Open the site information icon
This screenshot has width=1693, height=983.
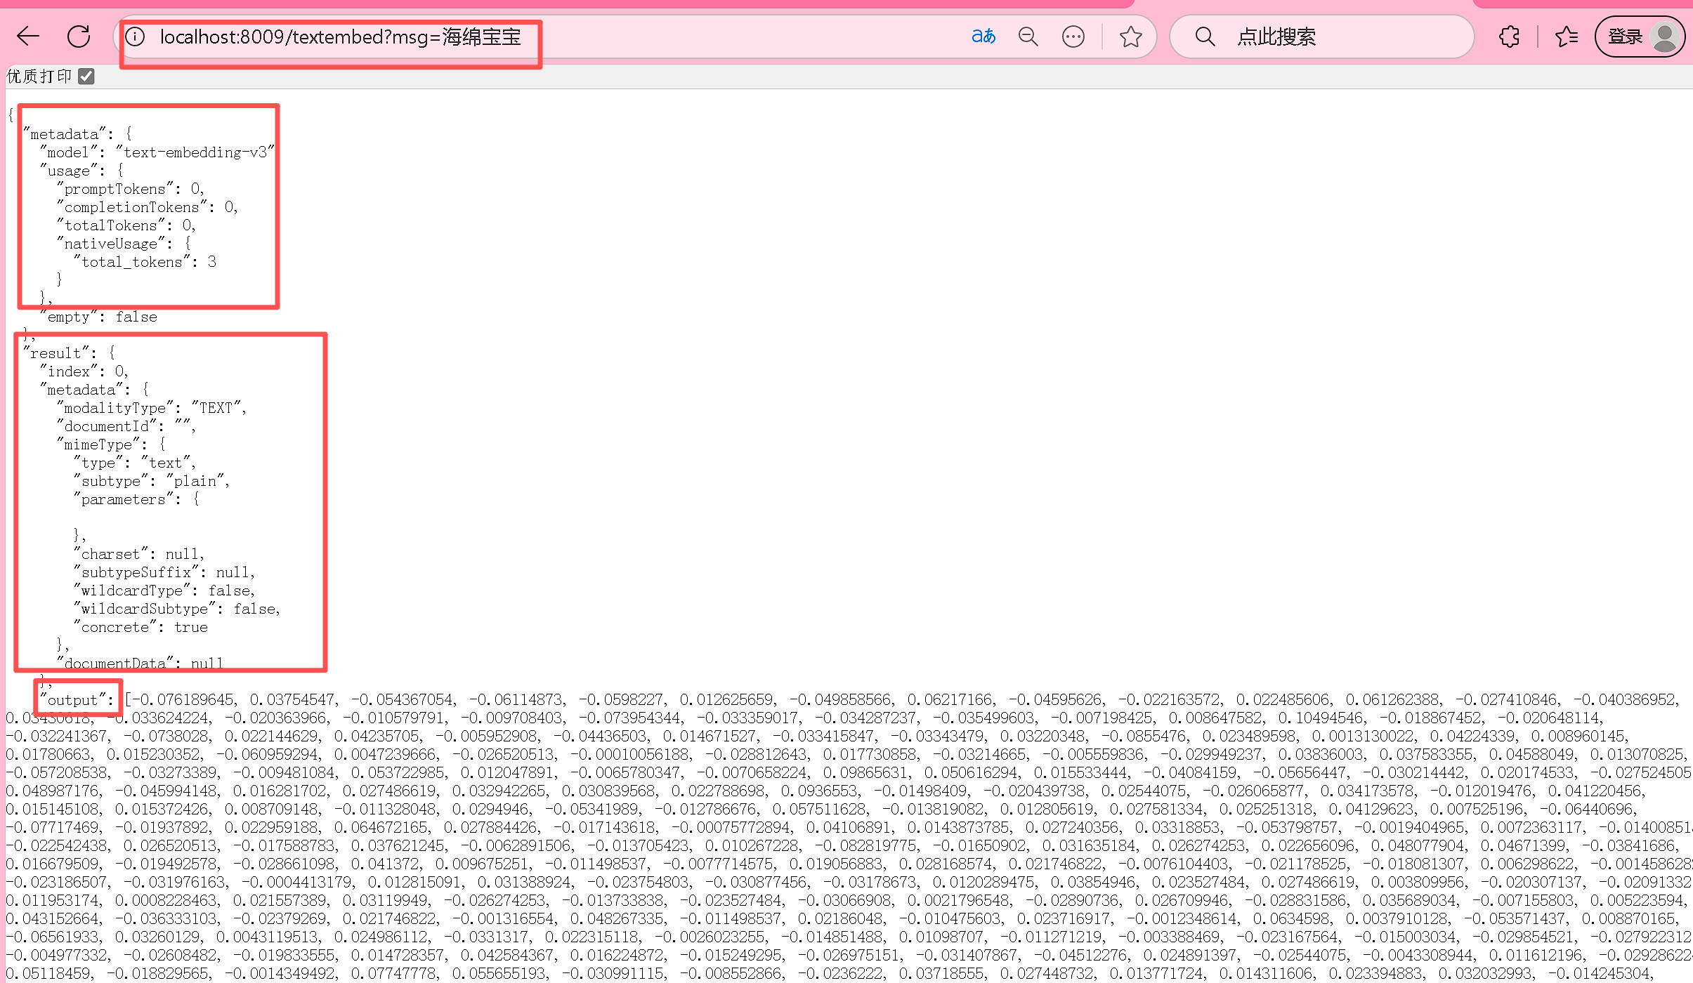(x=135, y=37)
